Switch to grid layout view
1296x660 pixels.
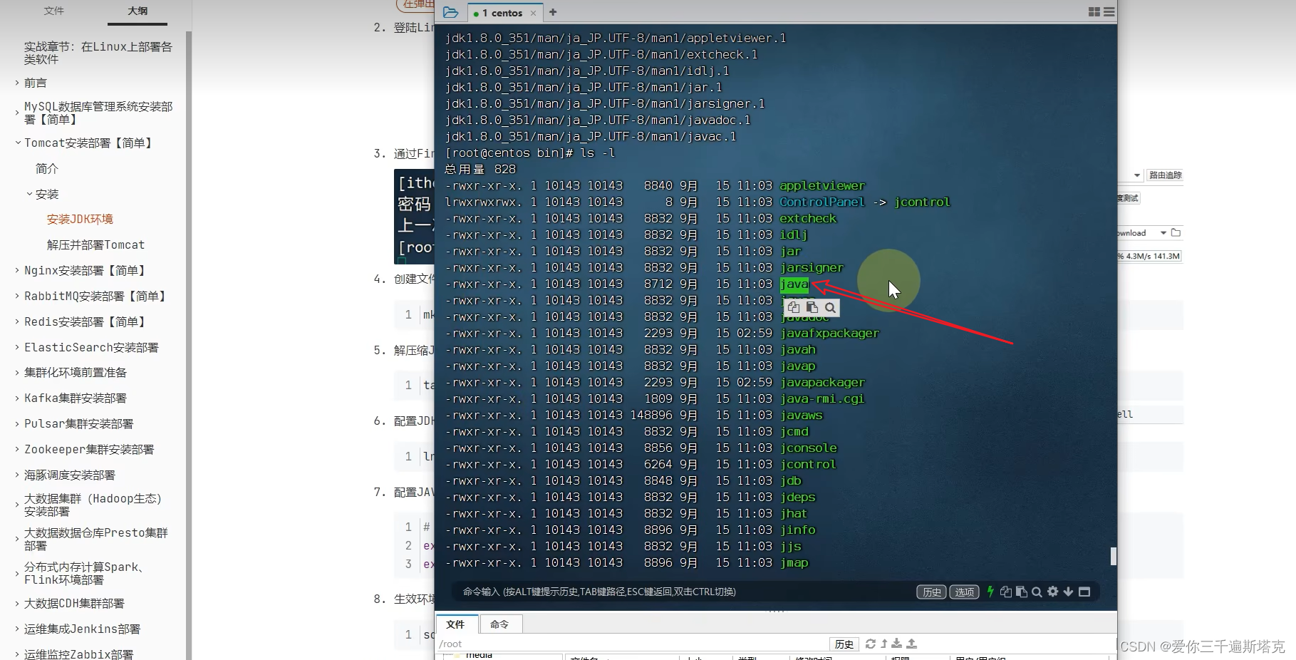coord(1094,12)
